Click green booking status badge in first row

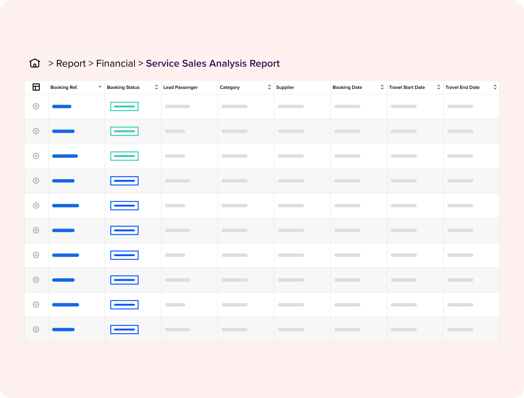pyautogui.click(x=124, y=106)
